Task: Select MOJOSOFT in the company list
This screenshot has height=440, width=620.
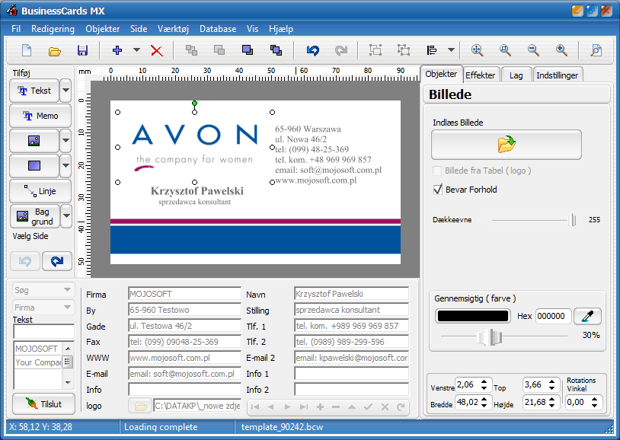Action: tap(37, 349)
